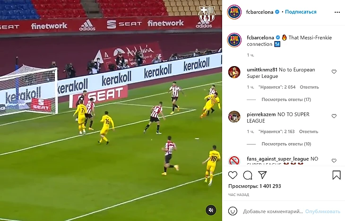Unmute the video sound

pos(211,210)
